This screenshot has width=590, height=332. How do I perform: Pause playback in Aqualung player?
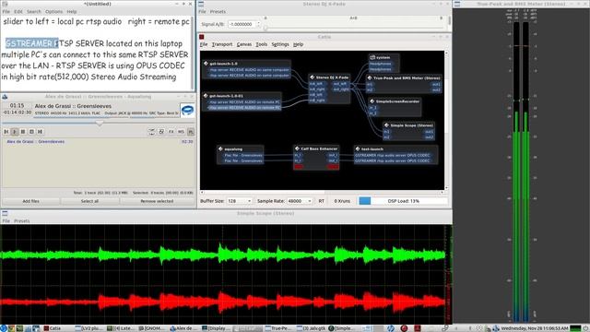click(23, 131)
